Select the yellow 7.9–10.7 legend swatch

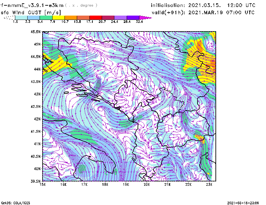pos(59,18)
